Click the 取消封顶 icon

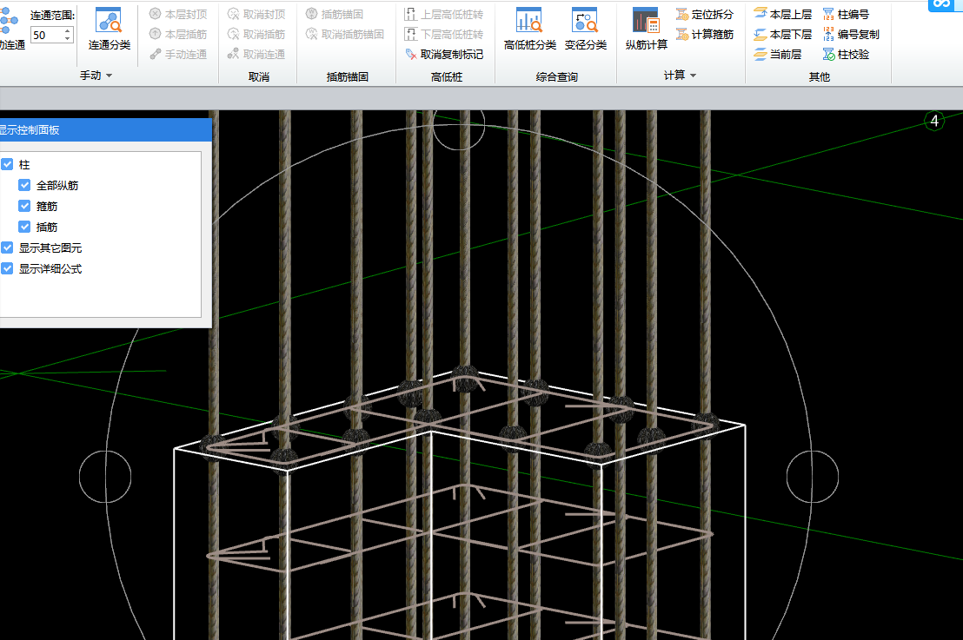pyautogui.click(x=234, y=14)
